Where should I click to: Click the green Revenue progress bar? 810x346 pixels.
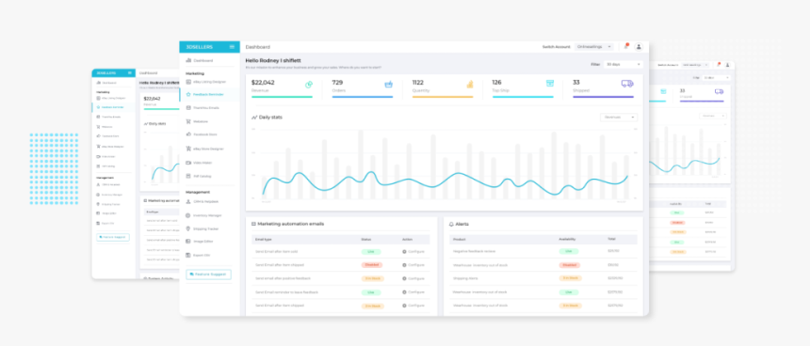coord(282,97)
